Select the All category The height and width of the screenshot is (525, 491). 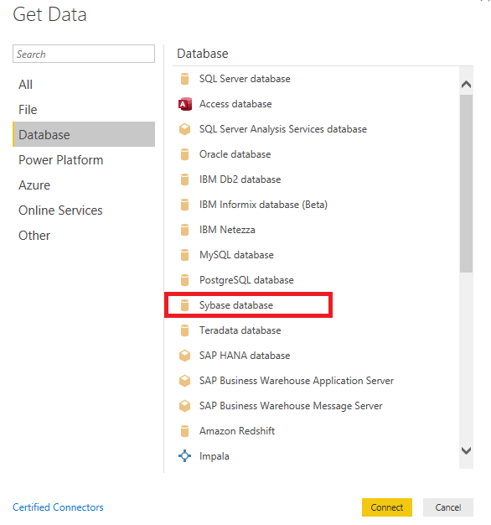[x=84, y=85]
